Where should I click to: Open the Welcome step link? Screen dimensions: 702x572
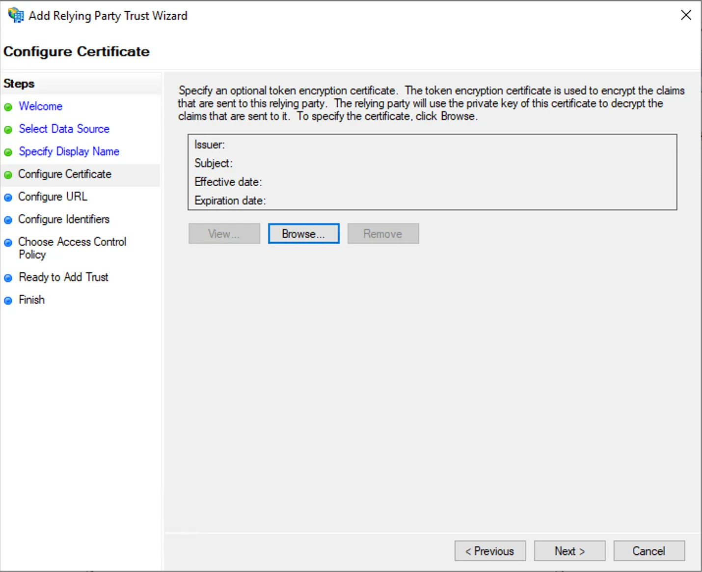pyautogui.click(x=40, y=106)
